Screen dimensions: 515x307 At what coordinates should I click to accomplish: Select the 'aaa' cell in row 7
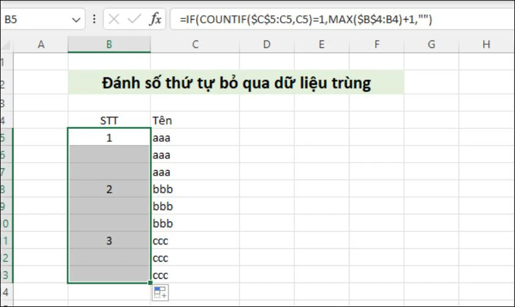(195, 172)
